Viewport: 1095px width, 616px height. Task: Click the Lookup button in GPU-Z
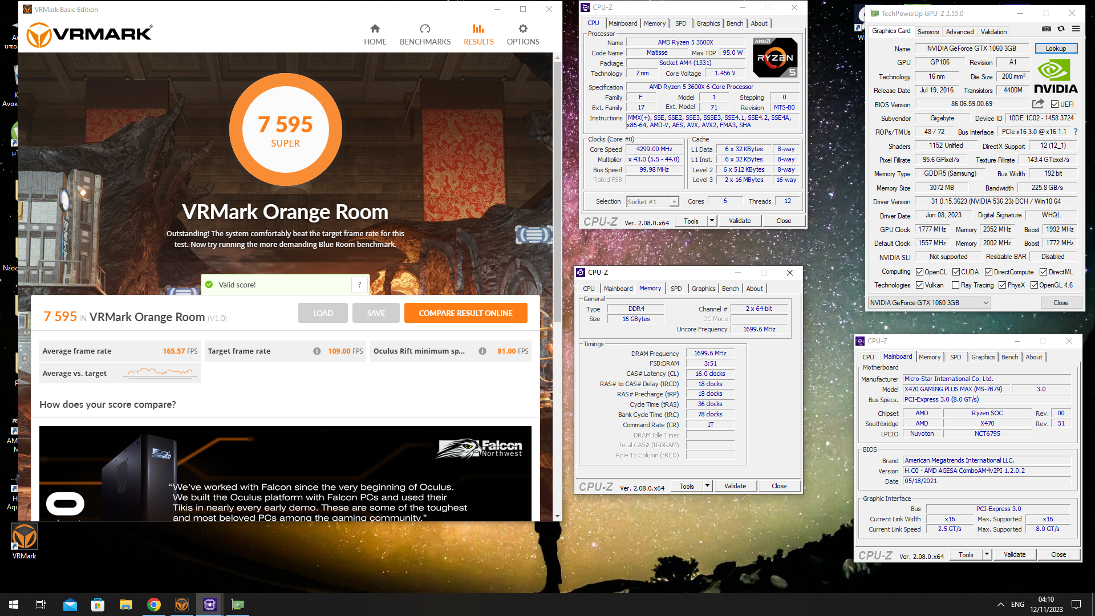point(1056,48)
